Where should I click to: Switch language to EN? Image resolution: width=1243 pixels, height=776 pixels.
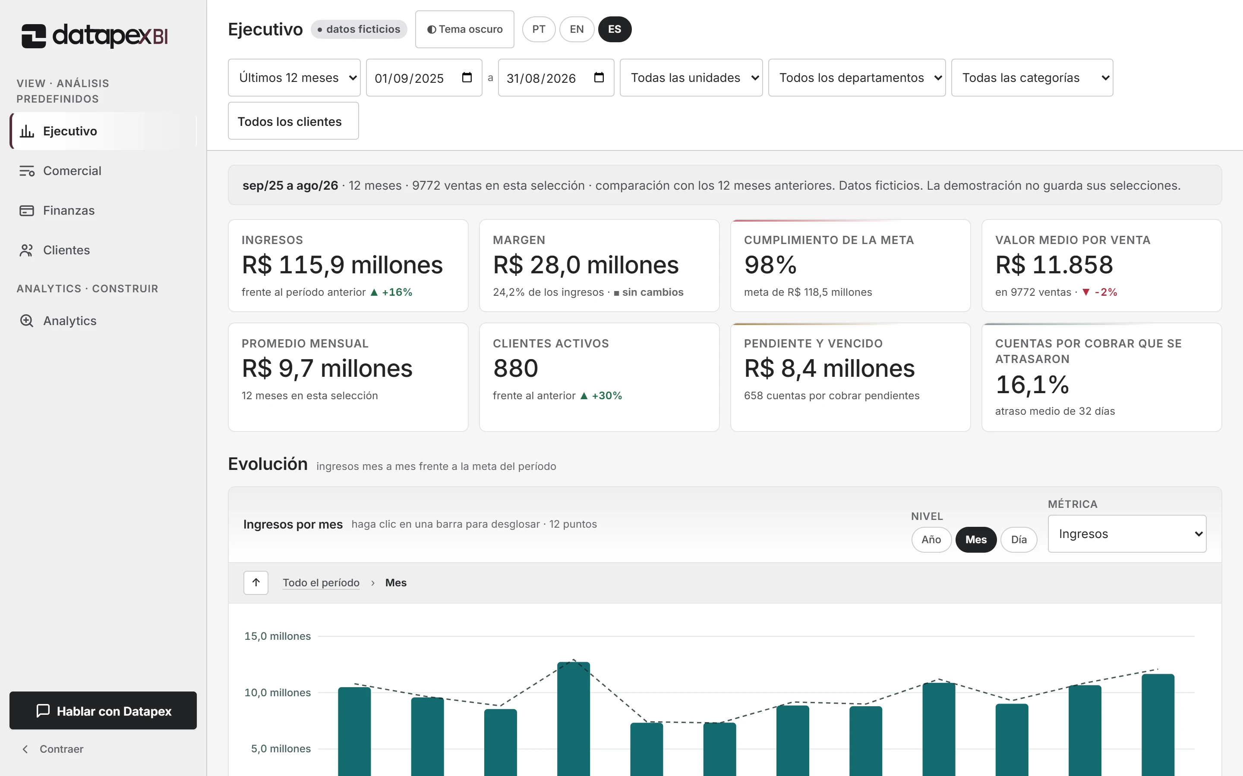coord(576,29)
